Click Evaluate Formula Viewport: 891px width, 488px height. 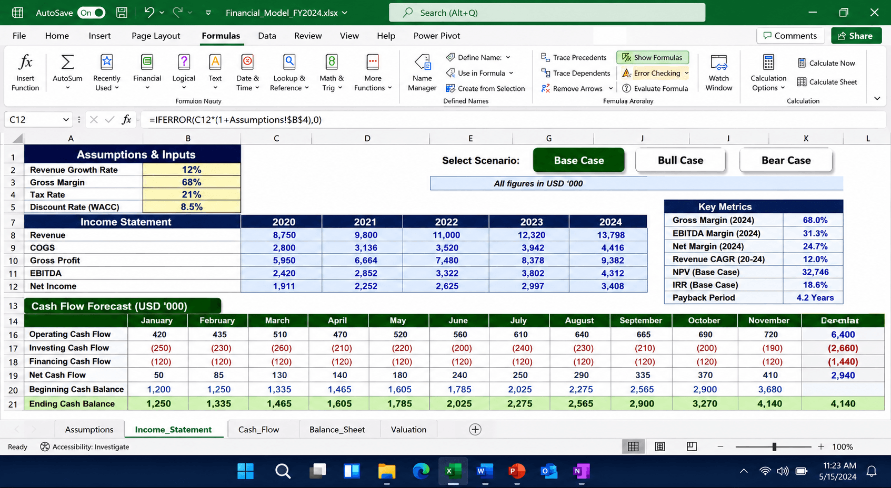655,88
